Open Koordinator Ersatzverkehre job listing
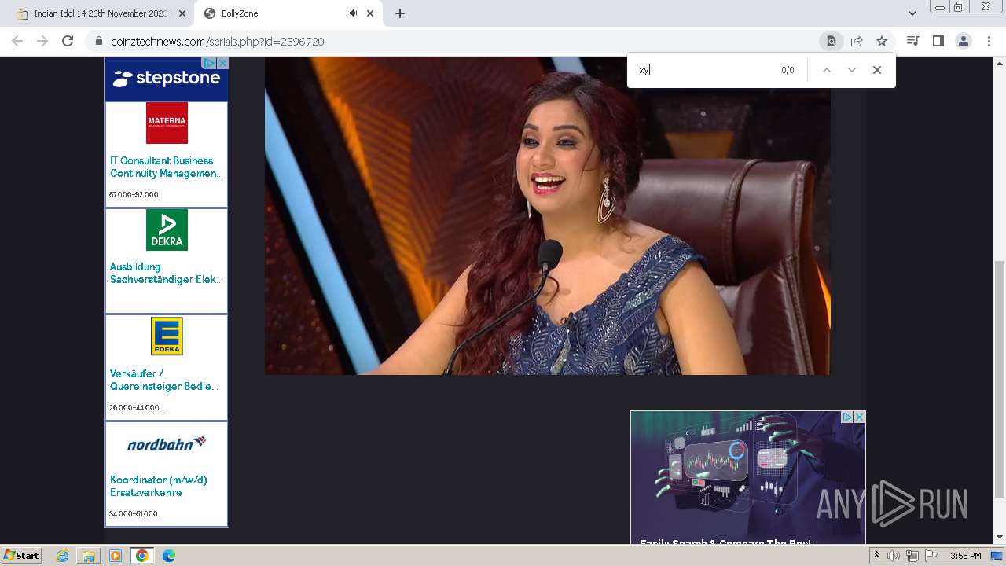The width and height of the screenshot is (1006, 566). tap(159, 486)
